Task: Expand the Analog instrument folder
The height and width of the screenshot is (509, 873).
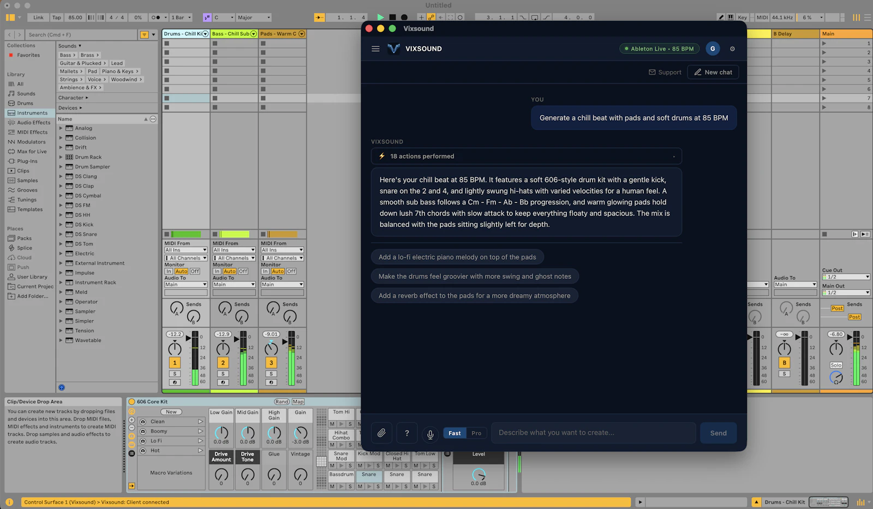Action: pyautogui.click(x=61, y=128)
